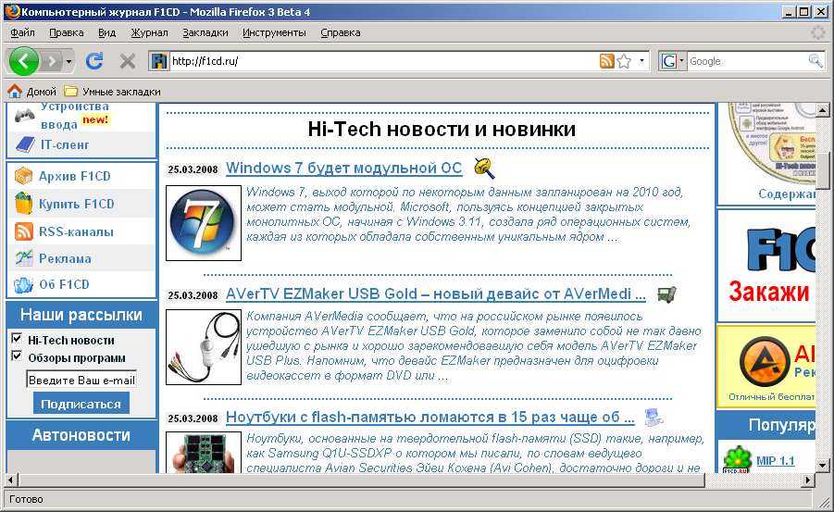The image size is (834, 512).
Task: Click the horizontal scrollbar left arrow
Action: 10,481
